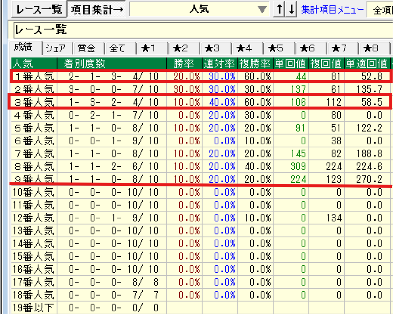Switch to the ★4 tab
Viewport: 393px width, 314px height.
[247, 48]
